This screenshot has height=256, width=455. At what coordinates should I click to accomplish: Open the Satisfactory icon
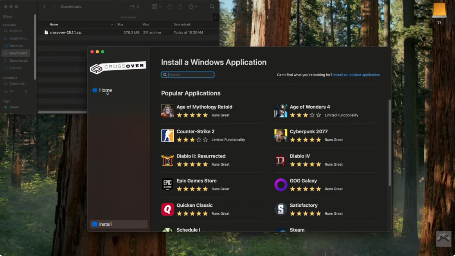[281, 209]
